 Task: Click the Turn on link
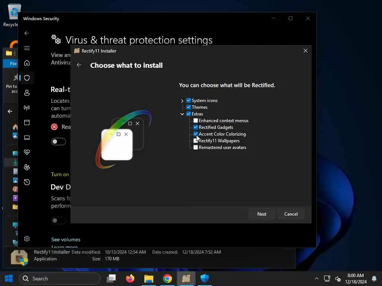pos(60,174)
